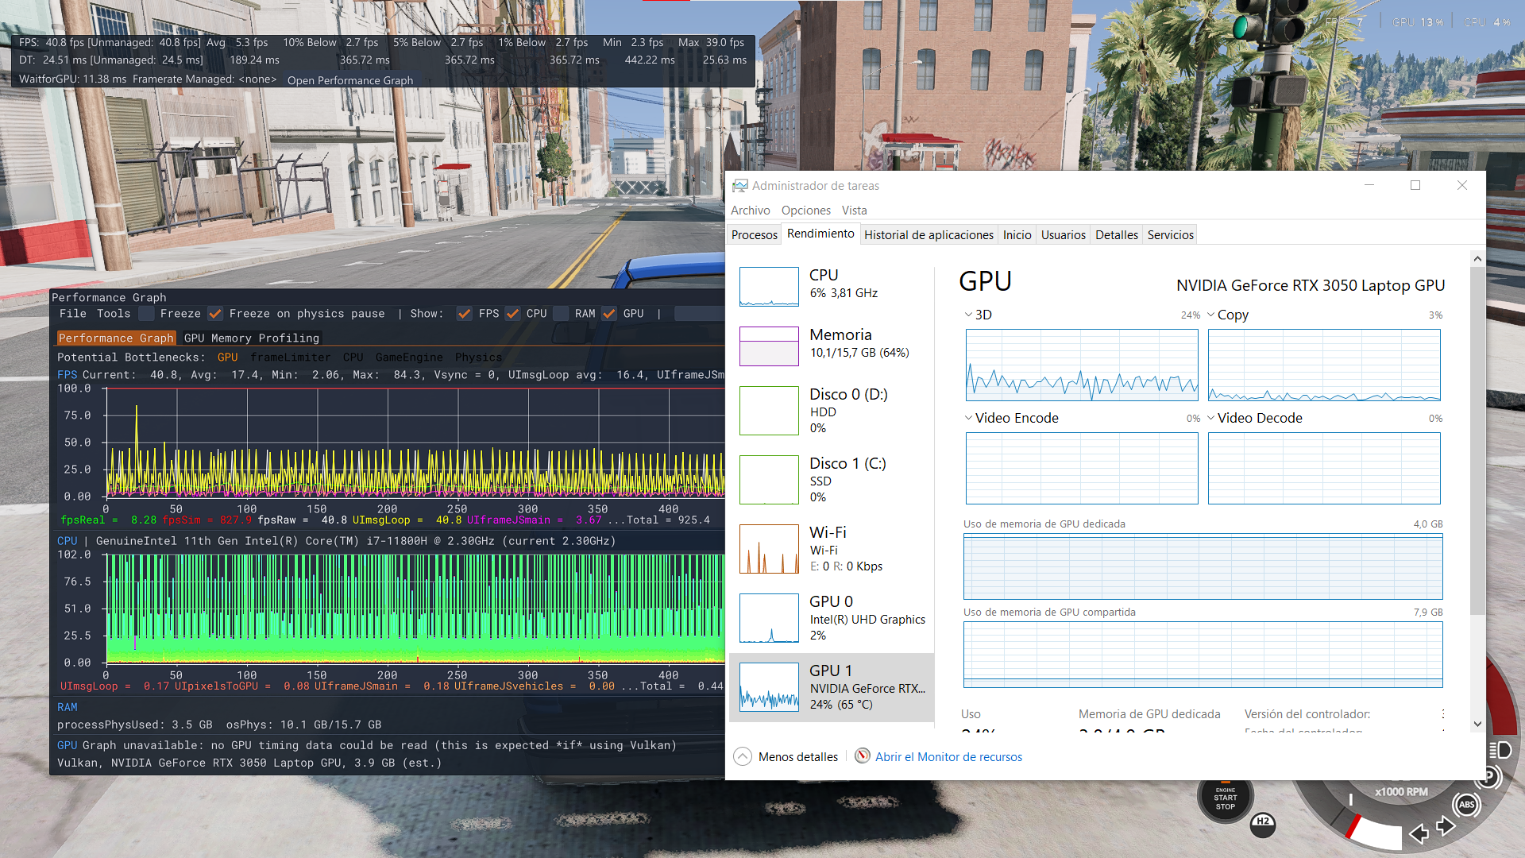This screenshot has height=858, width=1525.
Task: Open the Copy engine graph dropdown
Action: coord(1210,315)
